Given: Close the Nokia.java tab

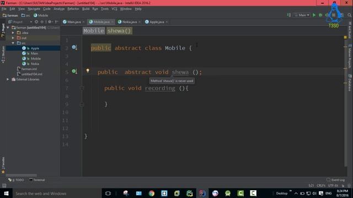Looking at the screenshot, I should pos(140,22).
